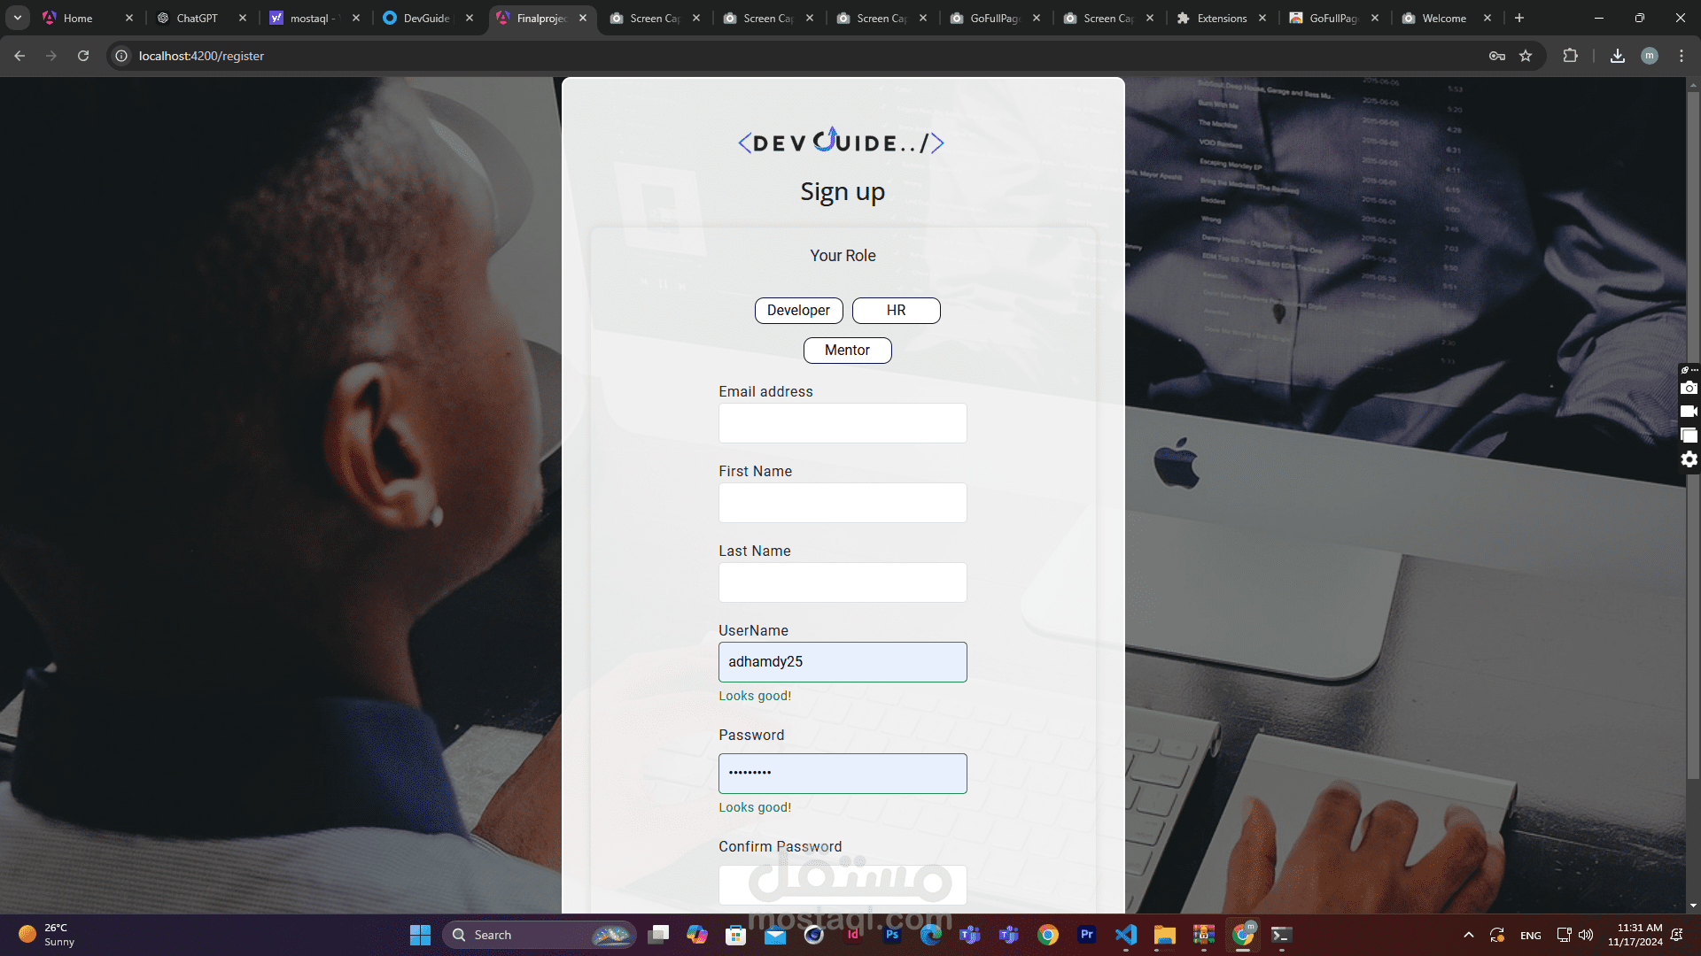
Task: Open the downloads icon in toolbar
Action: pyautogui.click(x=1618, y=56)
